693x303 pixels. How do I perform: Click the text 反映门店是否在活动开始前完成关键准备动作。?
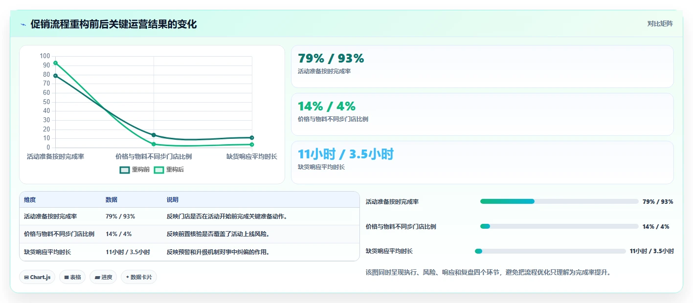227,216
